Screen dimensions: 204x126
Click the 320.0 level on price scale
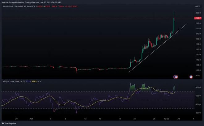198,13
